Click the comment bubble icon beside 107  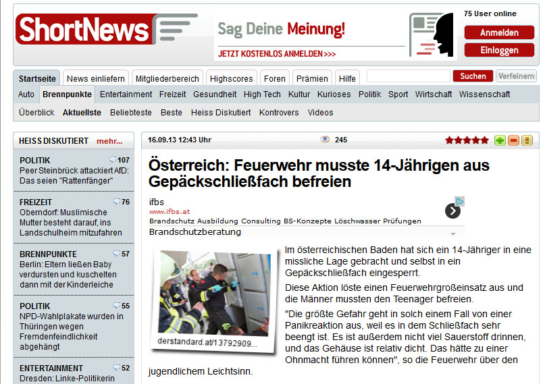pos(113,160)
